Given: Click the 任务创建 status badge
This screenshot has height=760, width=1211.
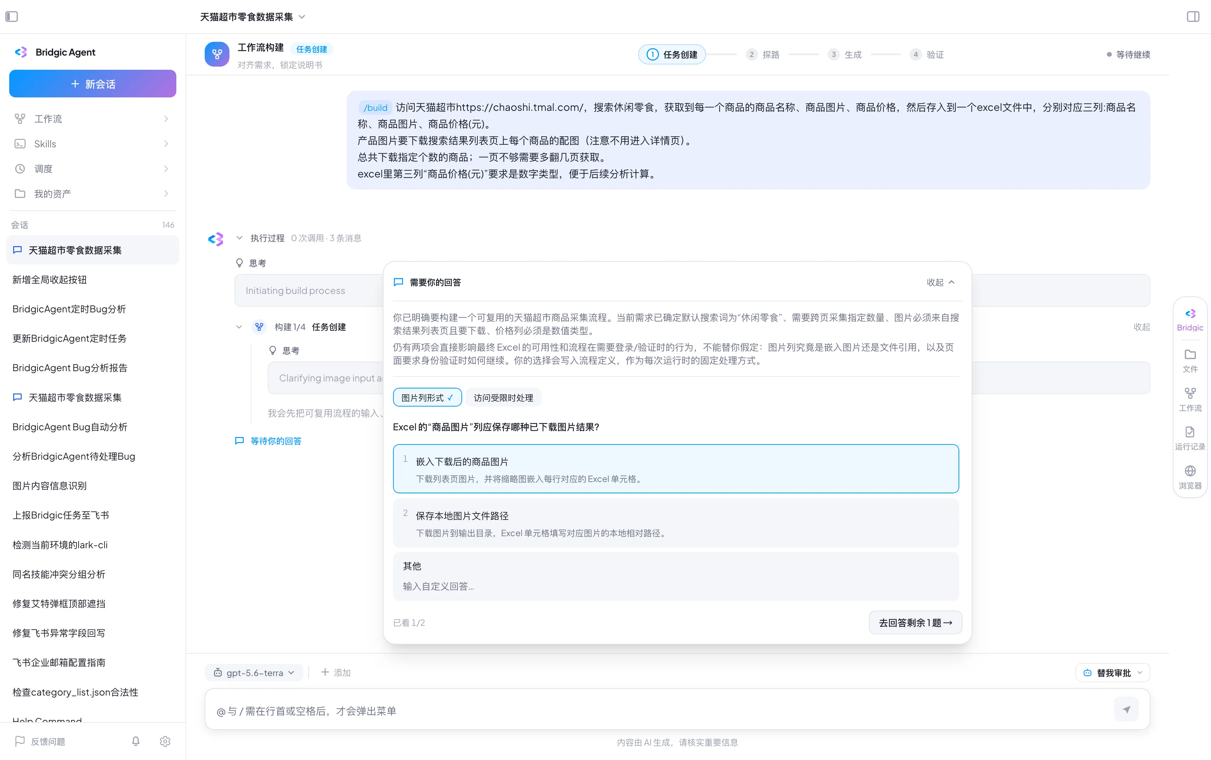Looking at the screenshot, I should coord(312,49).
